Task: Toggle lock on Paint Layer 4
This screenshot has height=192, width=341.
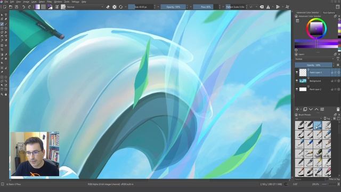Action: (x=332, y=73)
